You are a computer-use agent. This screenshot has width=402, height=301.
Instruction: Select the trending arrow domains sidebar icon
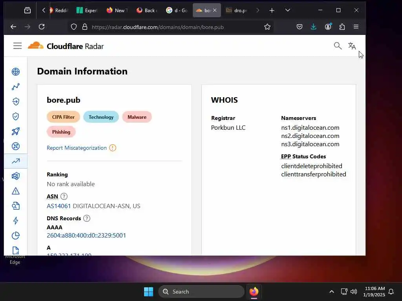click(x=16, y=161)
